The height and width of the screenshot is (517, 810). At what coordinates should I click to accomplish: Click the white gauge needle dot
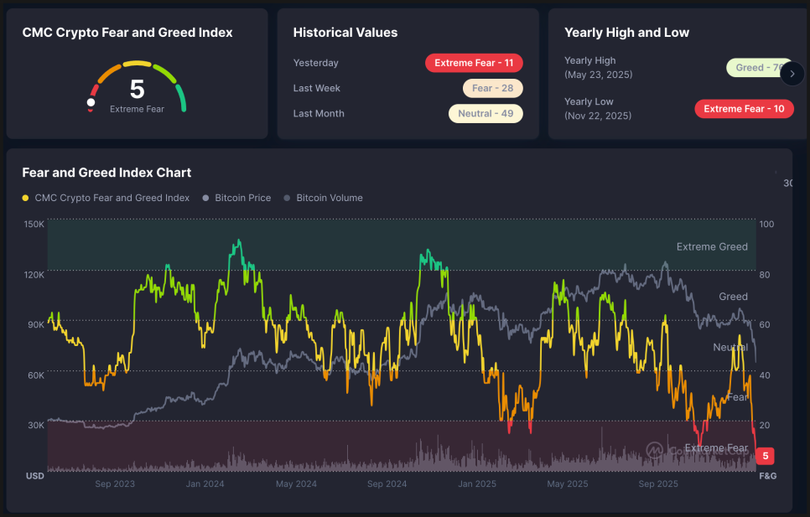point(91,102)
